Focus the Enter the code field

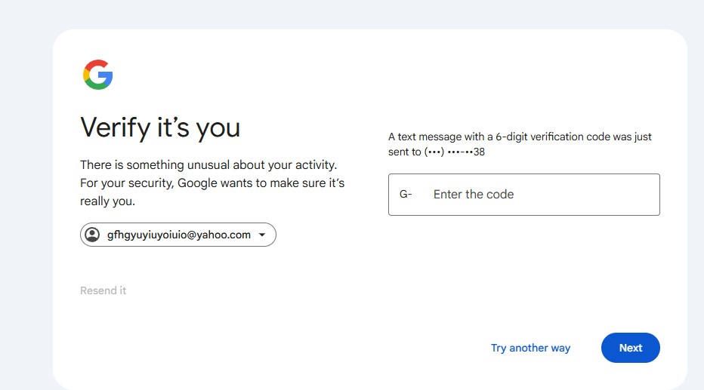(524, 195)
